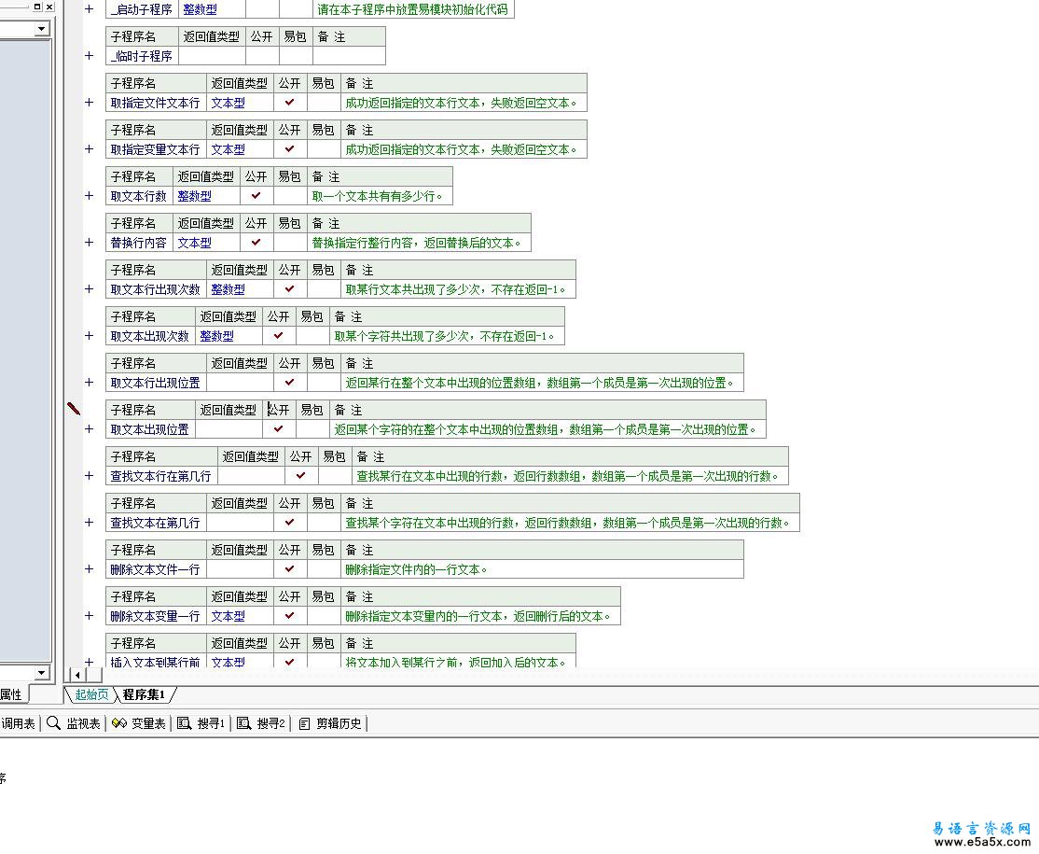Click remark '取一个文本共有有多少行。'
The height and width of the screenshot is (854, 1039).
tap(377, 196)
